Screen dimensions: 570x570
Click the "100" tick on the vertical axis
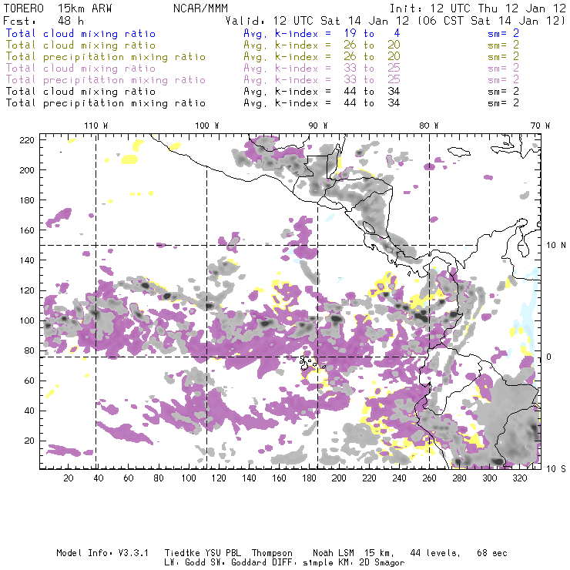pyautogui.click(x=26, y=320)
